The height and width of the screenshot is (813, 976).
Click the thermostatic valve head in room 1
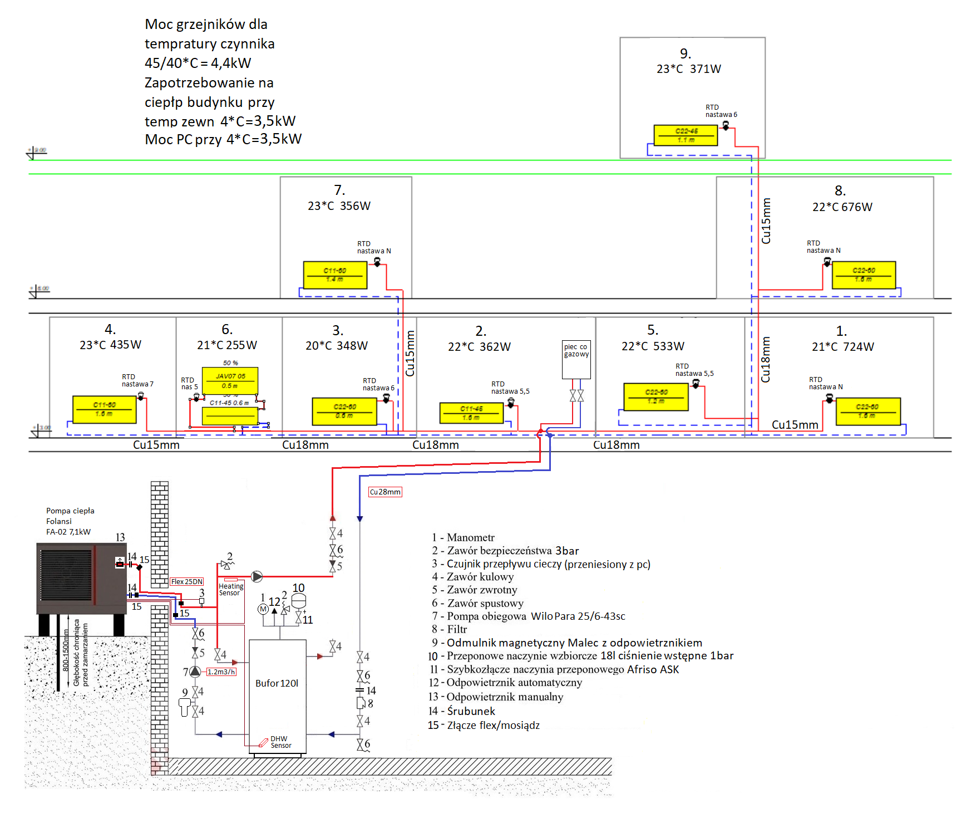coord(830,399)
